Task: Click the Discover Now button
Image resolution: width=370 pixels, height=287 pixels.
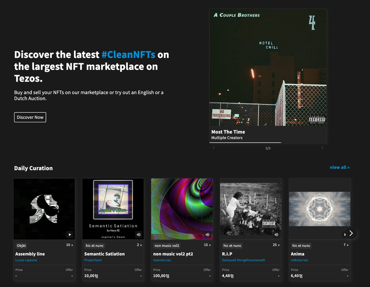Action: point(30,117)
